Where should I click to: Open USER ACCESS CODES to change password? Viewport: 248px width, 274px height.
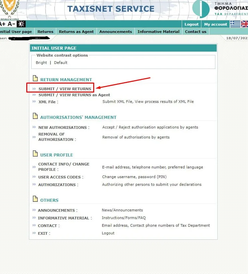(x=60, y=177)
